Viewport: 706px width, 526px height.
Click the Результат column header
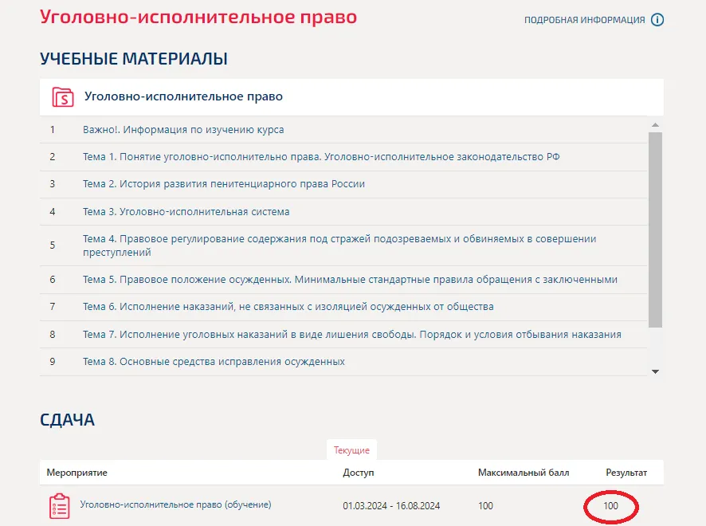click(x=626, y=473)
